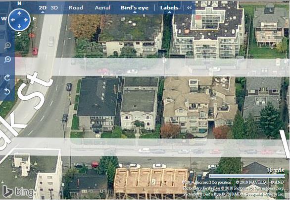Switch to 2D mode

click(x=43, y=8)
